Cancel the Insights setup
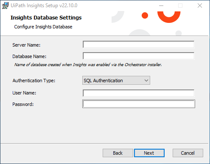 (188, 153)
